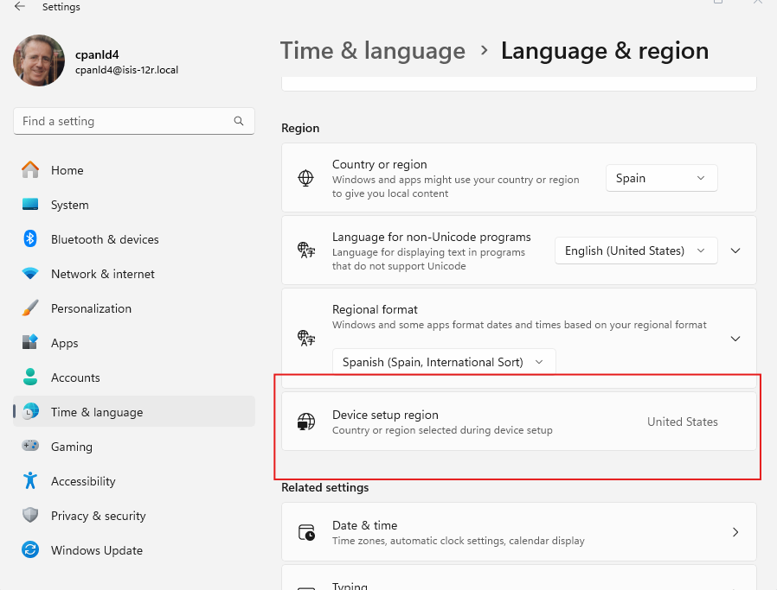Image resolution: width=777 pixels, height=590 pixels.
Task: Click Device setup region label
Action: coord(385,415)
